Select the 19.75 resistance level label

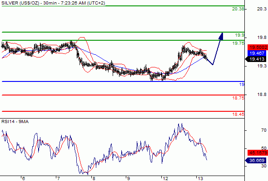238,43
